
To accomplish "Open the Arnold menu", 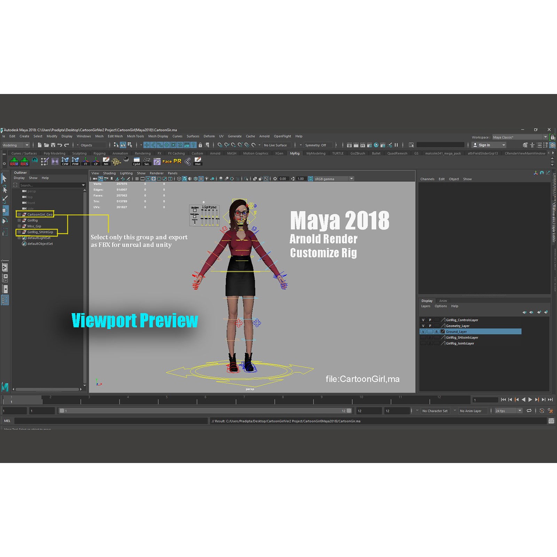I will (264, 136).
